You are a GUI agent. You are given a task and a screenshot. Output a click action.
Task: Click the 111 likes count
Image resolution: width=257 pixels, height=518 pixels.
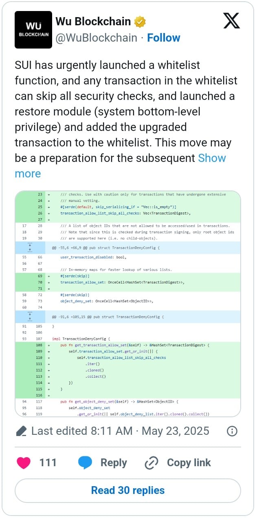click(x=48, y=463)
